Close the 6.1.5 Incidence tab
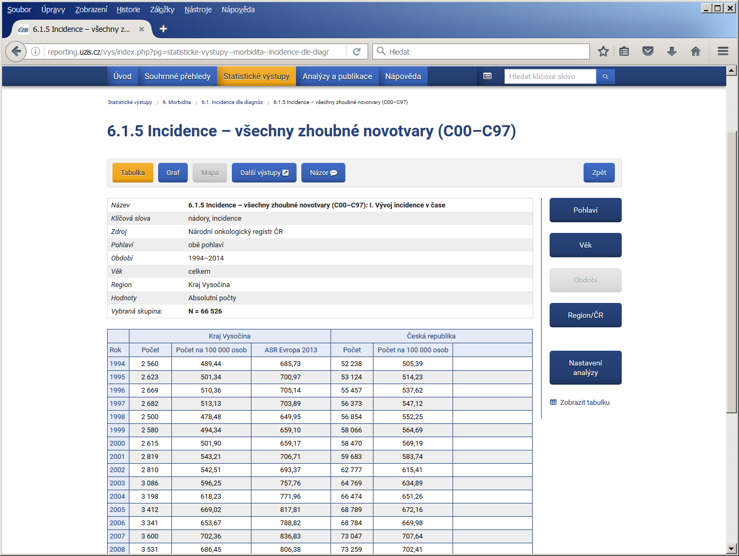Image resolution: width=739 pixels, height=556 pixels. pyautogui.click(x=142, y=29)
